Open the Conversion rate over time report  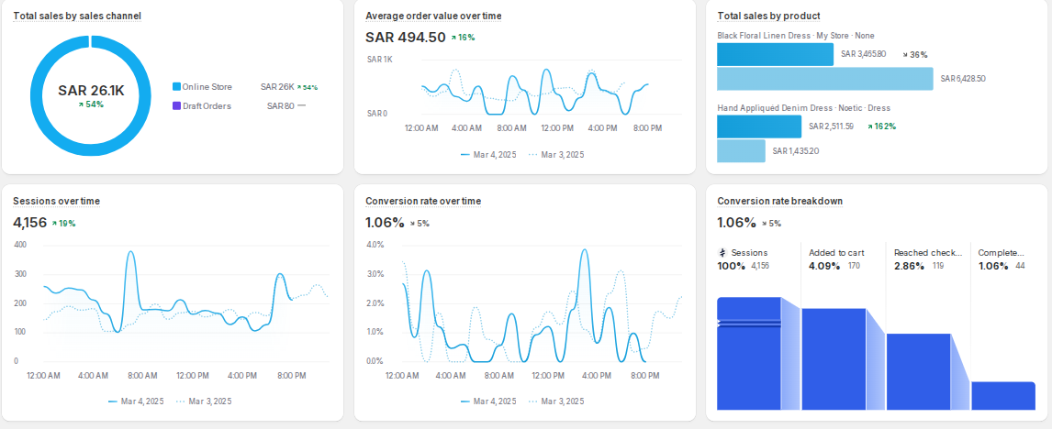point(423,202)
